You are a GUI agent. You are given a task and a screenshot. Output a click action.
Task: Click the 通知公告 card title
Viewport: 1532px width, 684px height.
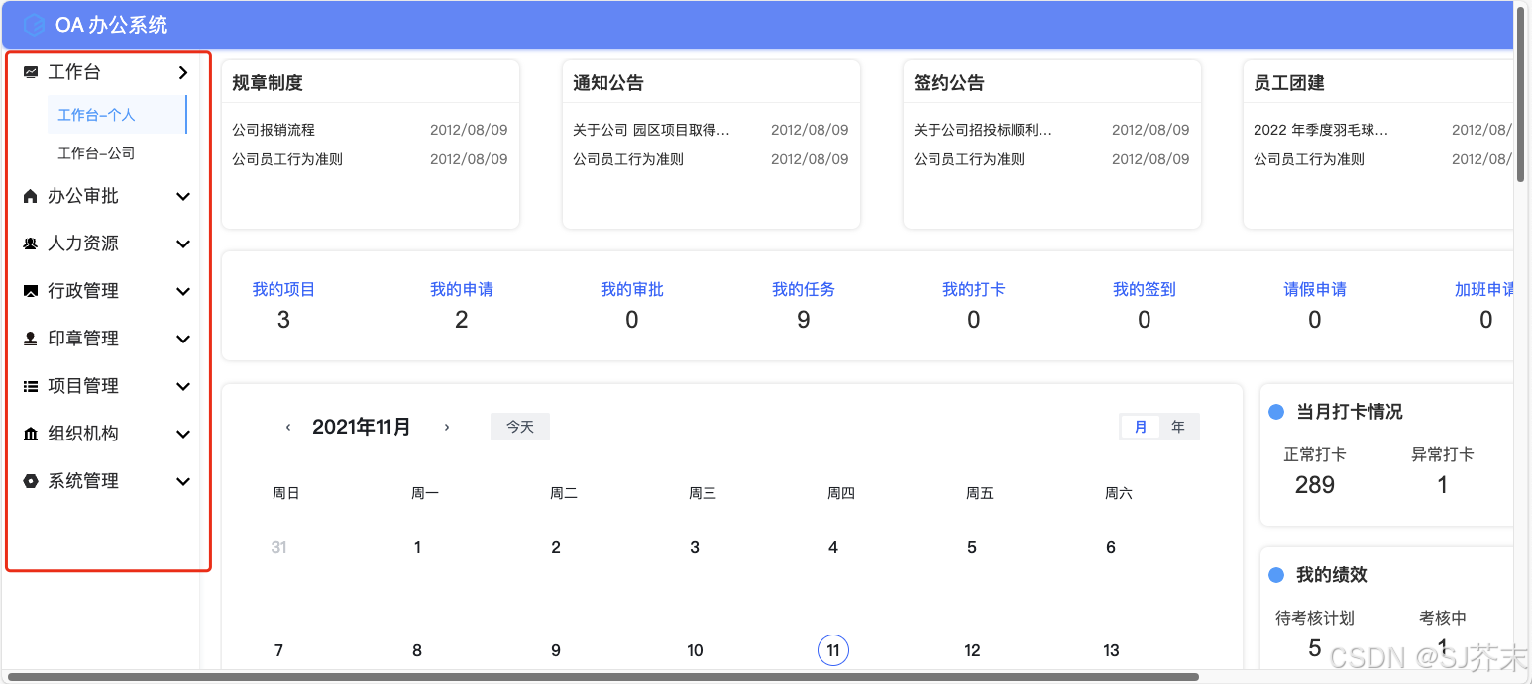608,83
